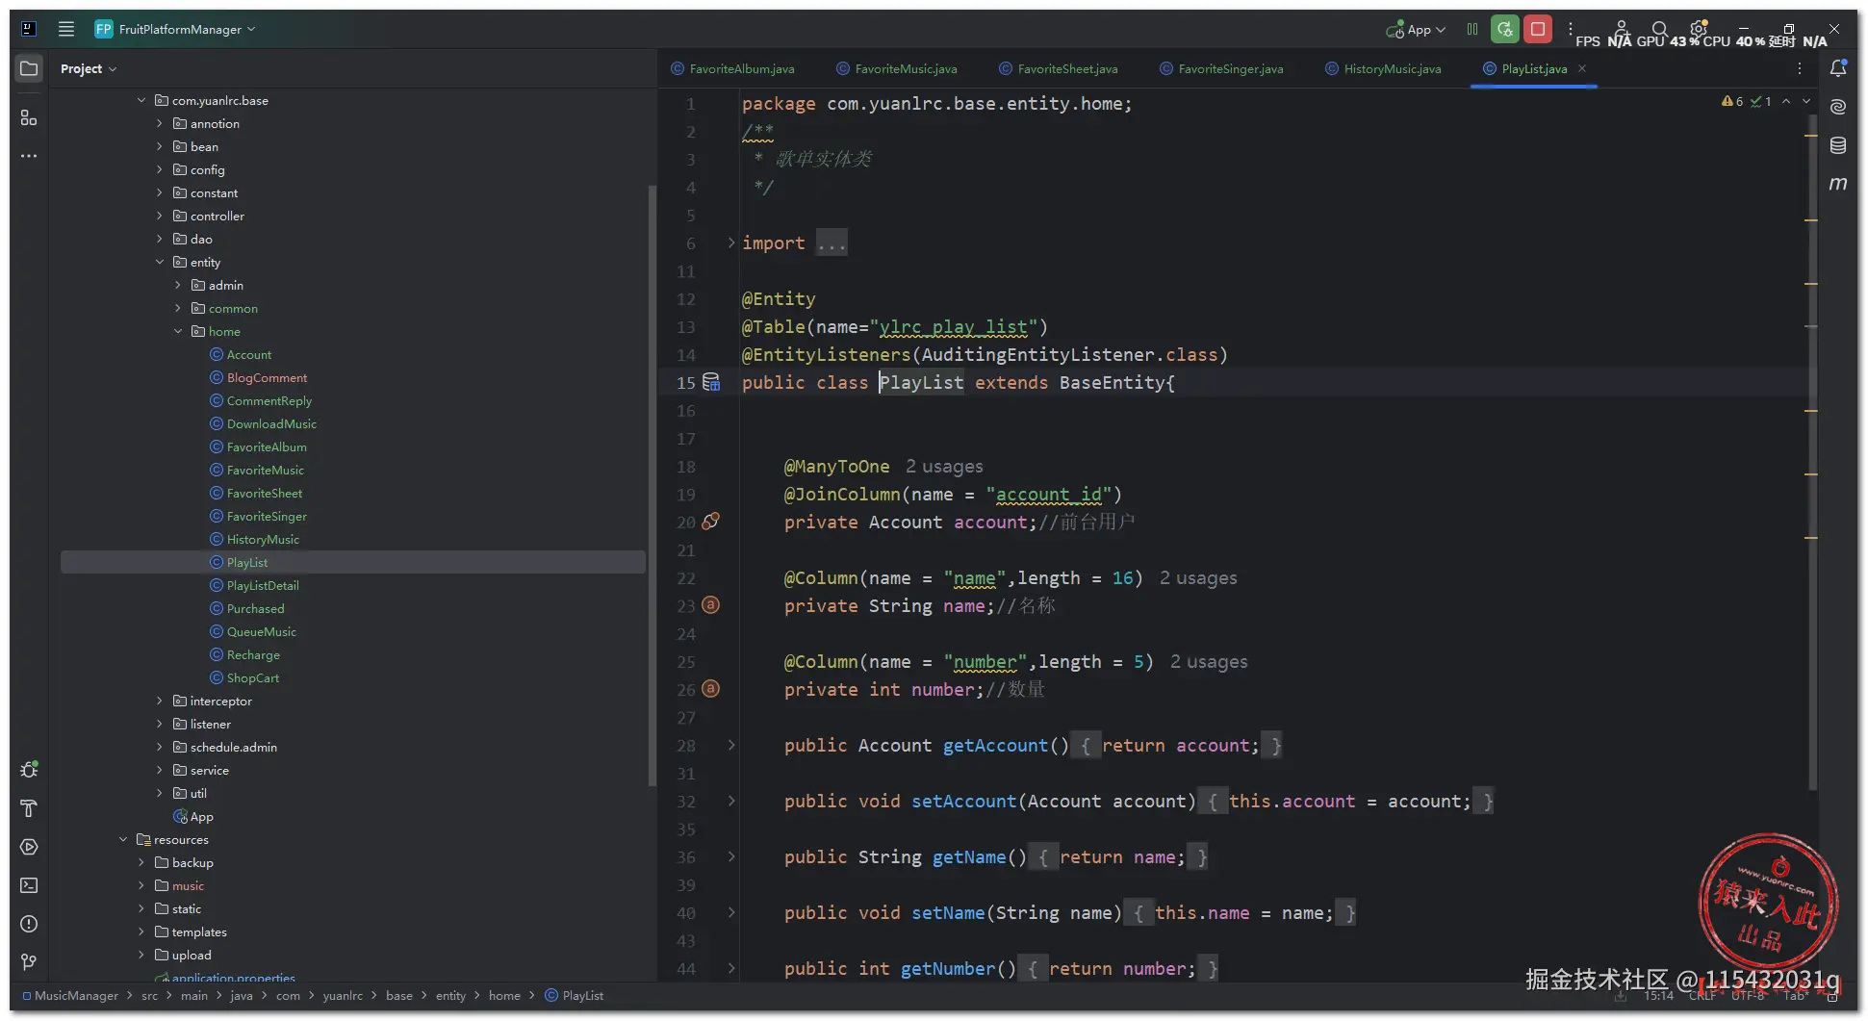Close the PlayList.java tab
This screenshot has width=1868, height=1021.
[x=1582, y=68]
